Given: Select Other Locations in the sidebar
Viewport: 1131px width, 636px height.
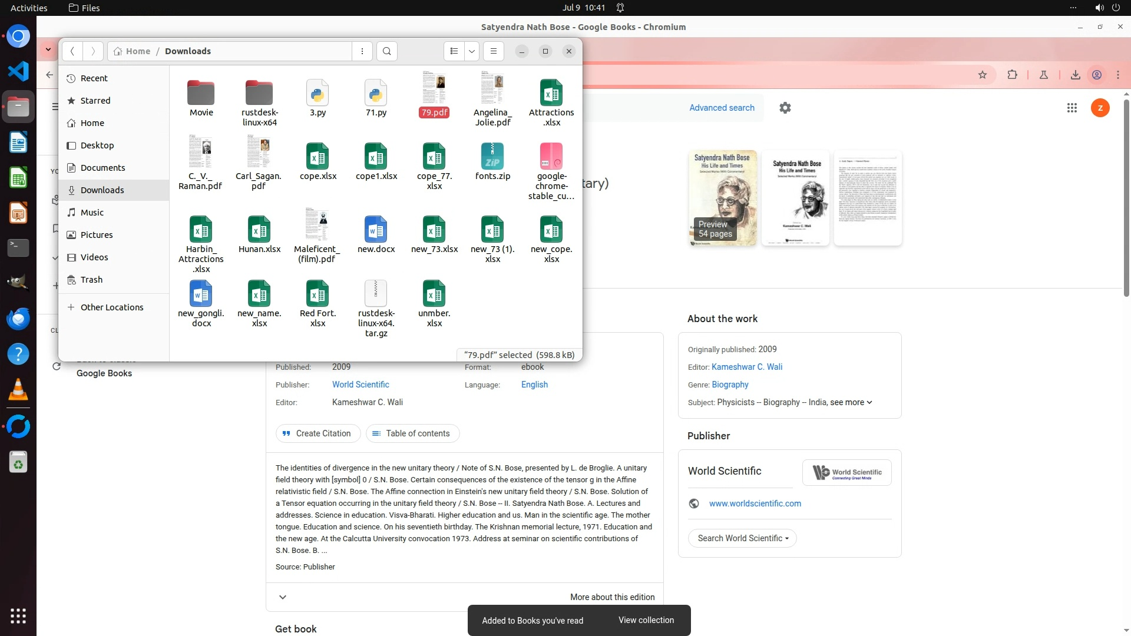Looking at the screenshot, I should (x=112, y=307).
